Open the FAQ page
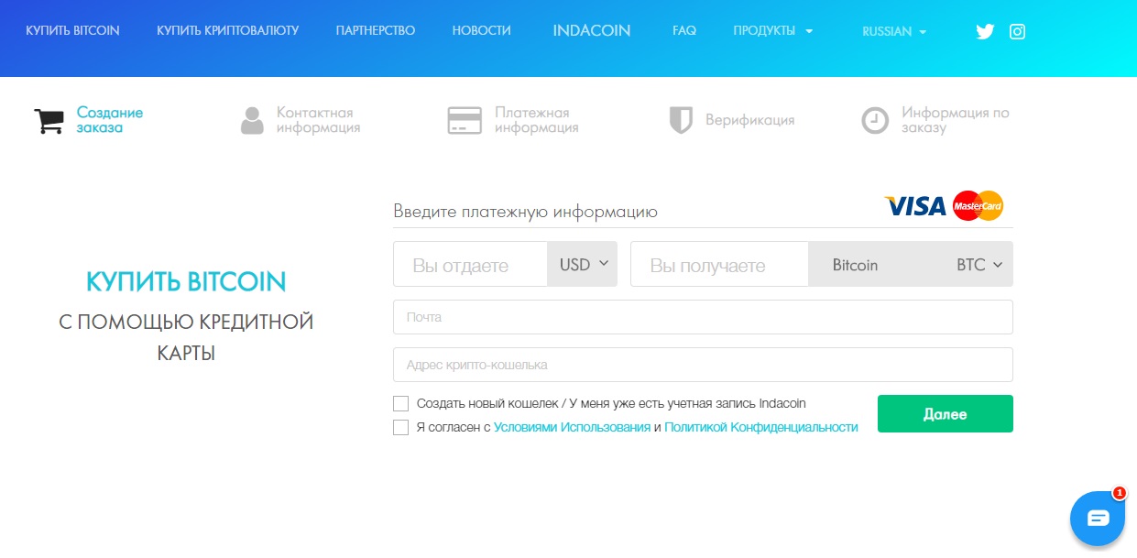Viewport: 1137px width, 558px height. [684, 31]
